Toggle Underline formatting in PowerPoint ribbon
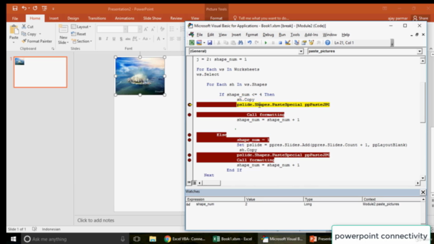 click(x=114, y=39)
